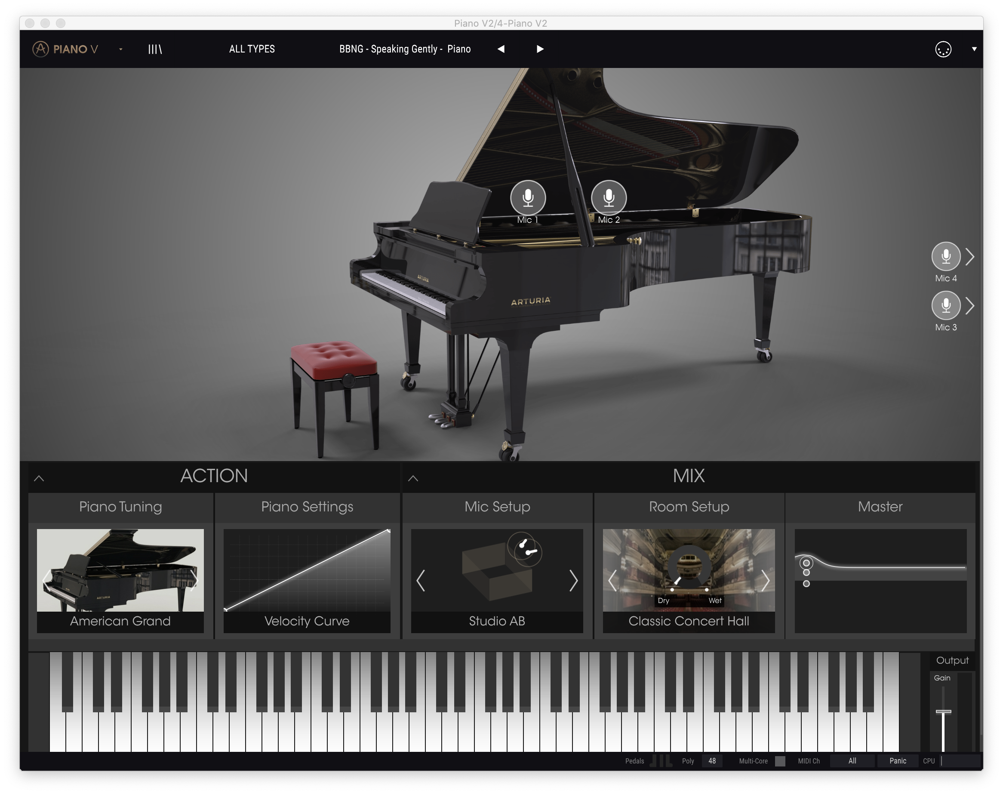Click the Mic 1 microphone icon
The image size is (1003, 794).
click(528, 197)
